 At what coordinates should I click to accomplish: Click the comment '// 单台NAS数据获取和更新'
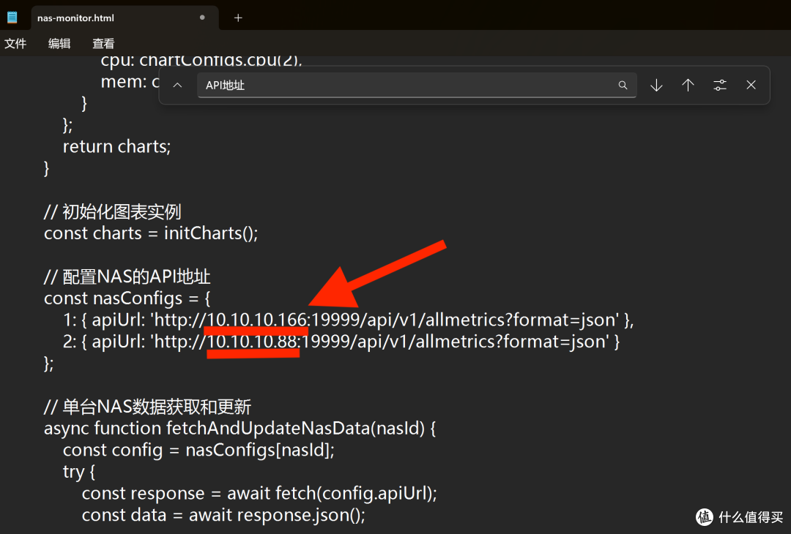tap(147, 407)
